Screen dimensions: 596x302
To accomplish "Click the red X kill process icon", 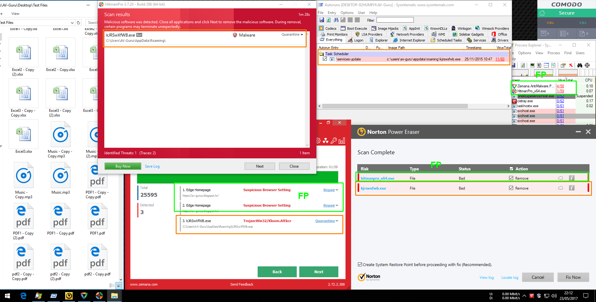I will click(571, 65).
